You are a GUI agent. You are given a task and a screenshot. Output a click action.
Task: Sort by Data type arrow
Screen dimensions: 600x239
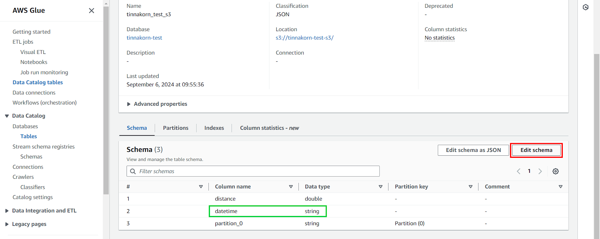point(380,187)
